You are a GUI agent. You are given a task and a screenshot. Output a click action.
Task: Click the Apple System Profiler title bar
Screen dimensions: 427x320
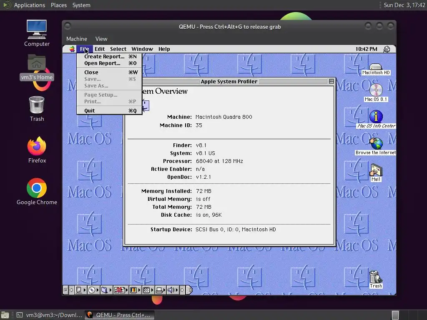tap(229, 81)
